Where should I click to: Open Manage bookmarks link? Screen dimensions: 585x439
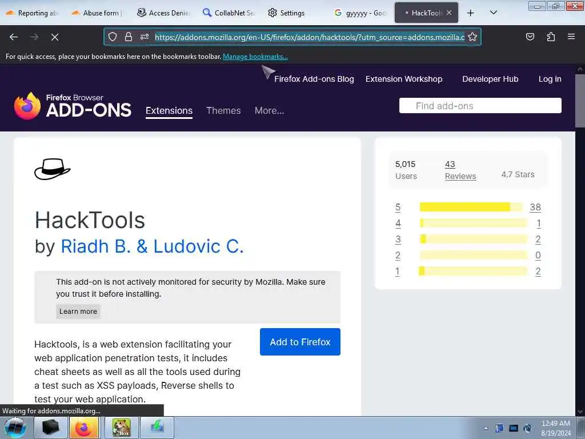255,57
